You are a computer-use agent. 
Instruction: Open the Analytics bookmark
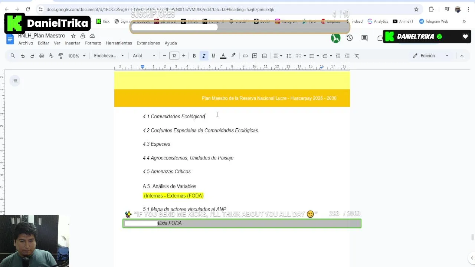click(378, 22)
